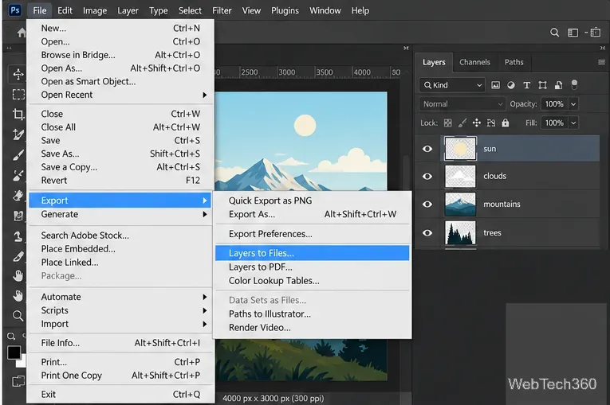610x405 pixels.
Task: Select the Move tool
Action: click(18, 73)
